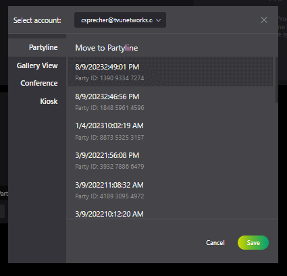
Task: Click the partyline list scrollbar thumb
Action: [x=277, y=80]
